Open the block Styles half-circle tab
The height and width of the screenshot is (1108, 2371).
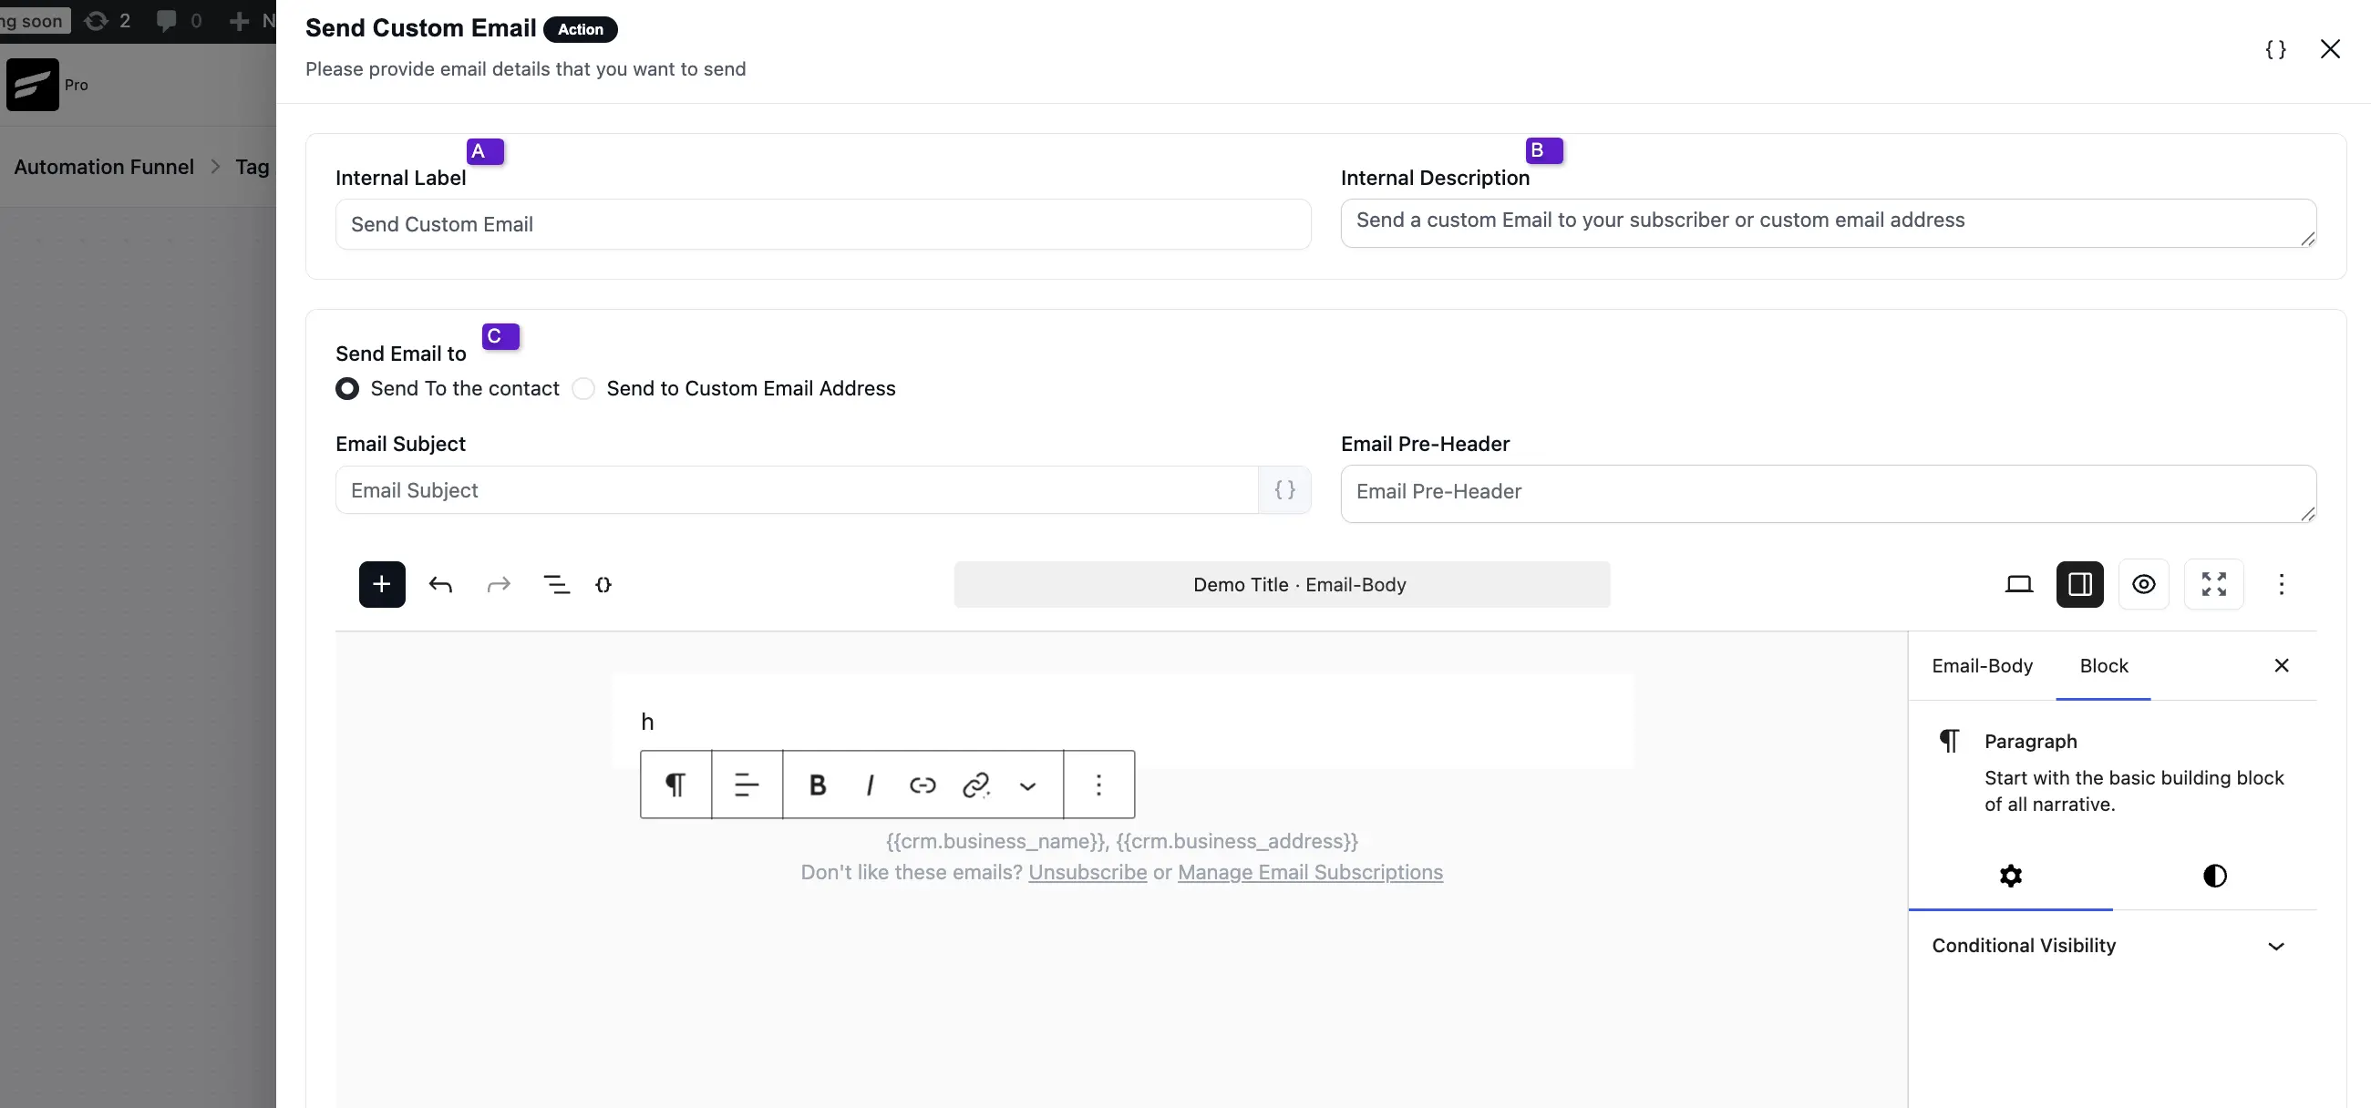pyautogui.click(x=2215, y=876)
